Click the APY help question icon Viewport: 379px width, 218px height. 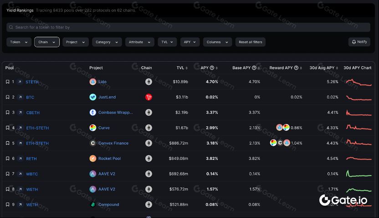tap(212, 68)
